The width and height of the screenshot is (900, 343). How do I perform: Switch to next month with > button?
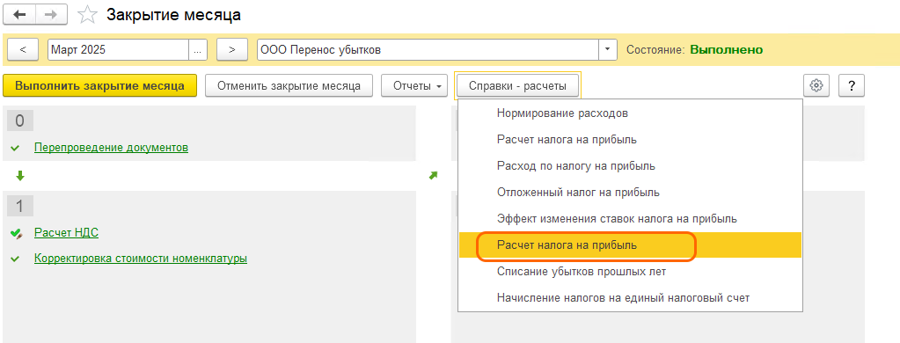tap(232, 50)
